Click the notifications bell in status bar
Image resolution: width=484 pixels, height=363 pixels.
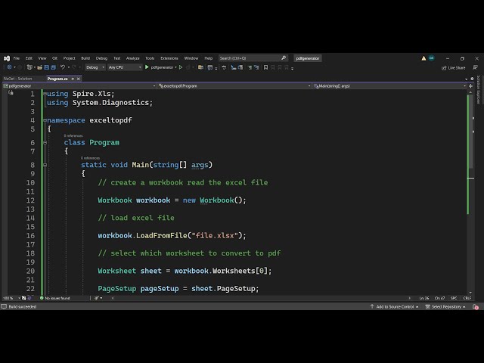(x=477, y=306)
